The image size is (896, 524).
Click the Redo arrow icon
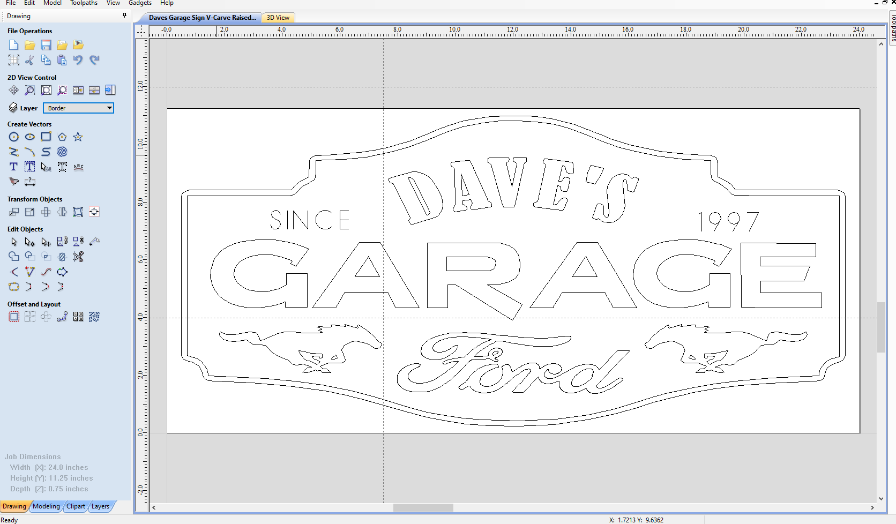tap(94, 60)
